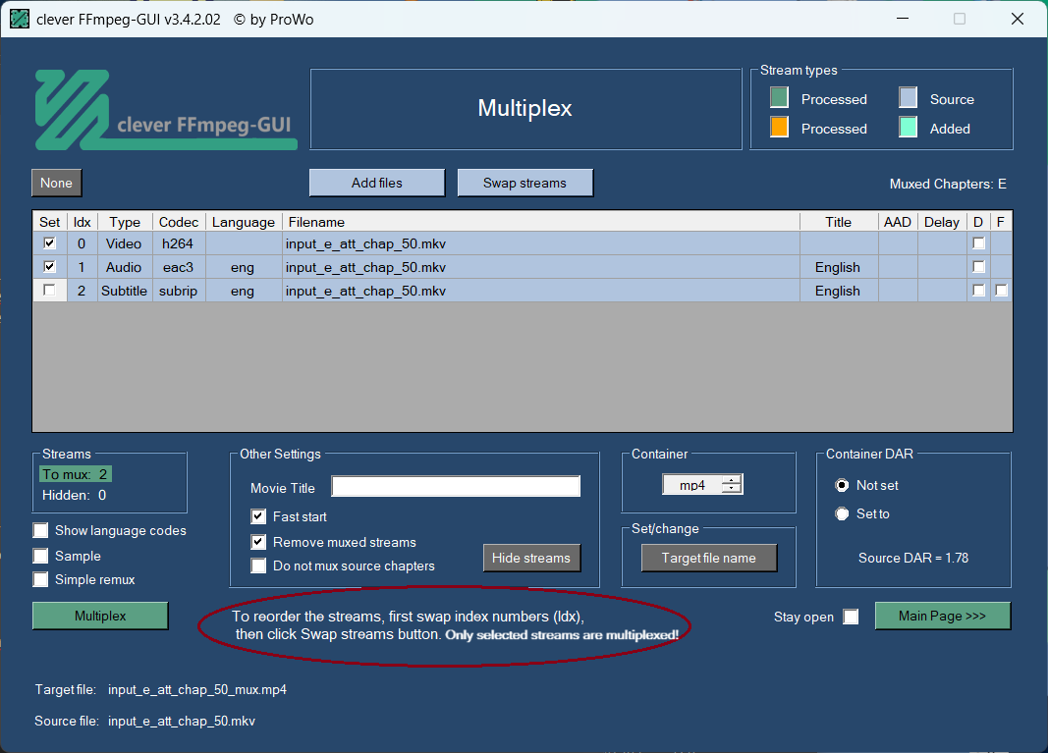Screen dimensions: 1048x753
Task: Select the Set to DAR radio button
Action: [x=842, y=513]
